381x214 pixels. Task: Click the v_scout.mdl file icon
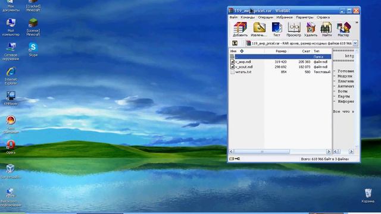[233, 67]
